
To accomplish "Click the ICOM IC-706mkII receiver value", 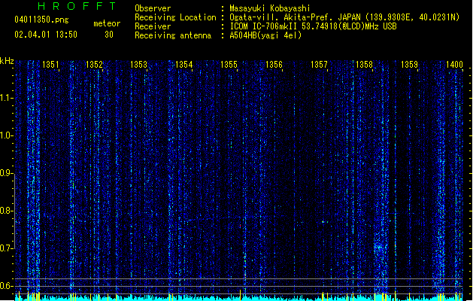I will coord(313,26).
